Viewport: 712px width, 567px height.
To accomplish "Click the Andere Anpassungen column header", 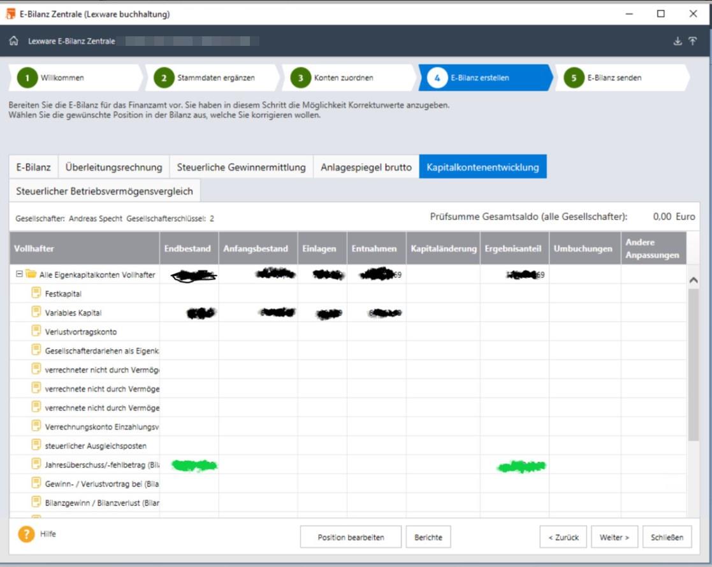I will tap(653, 248).
